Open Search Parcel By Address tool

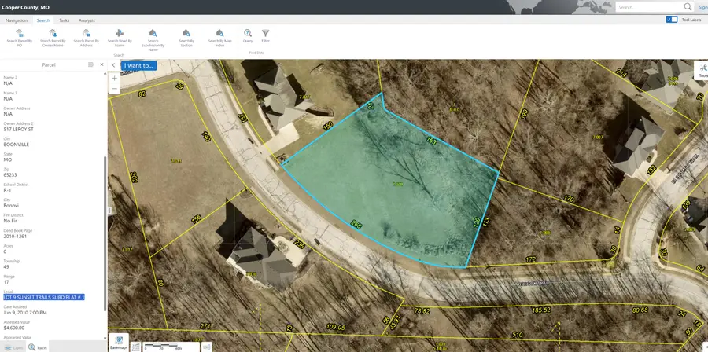86,37
